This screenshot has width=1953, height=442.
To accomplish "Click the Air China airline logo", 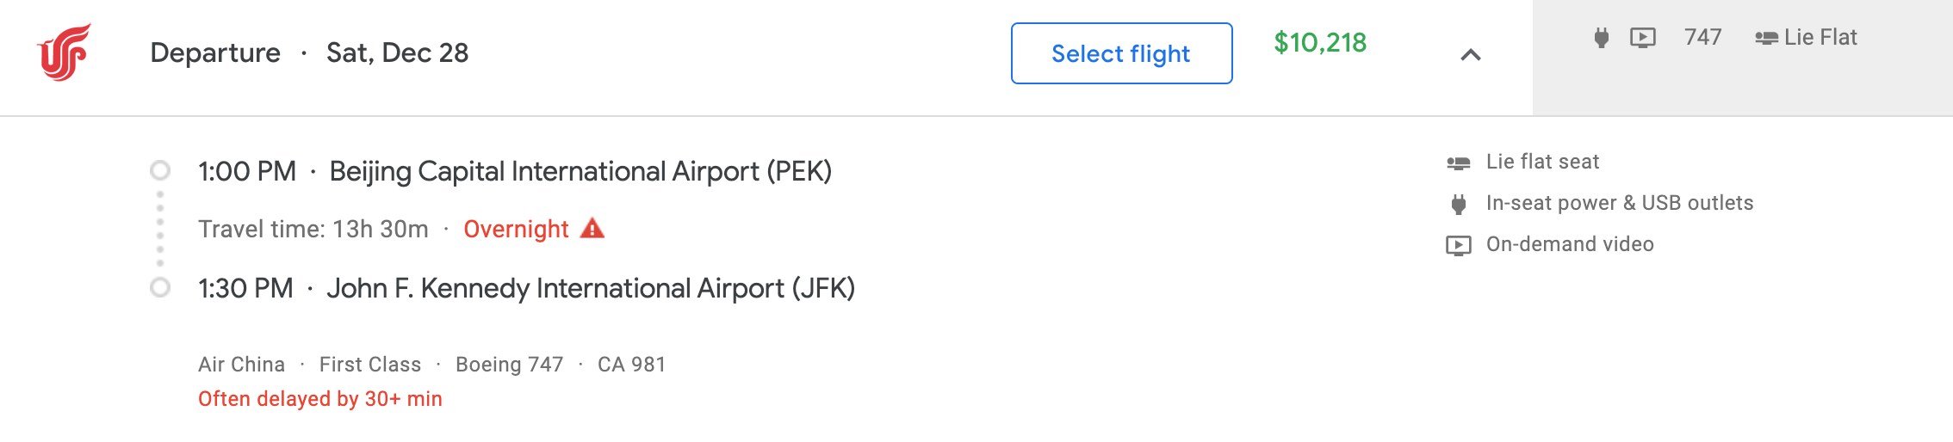I will click(64, 52).
